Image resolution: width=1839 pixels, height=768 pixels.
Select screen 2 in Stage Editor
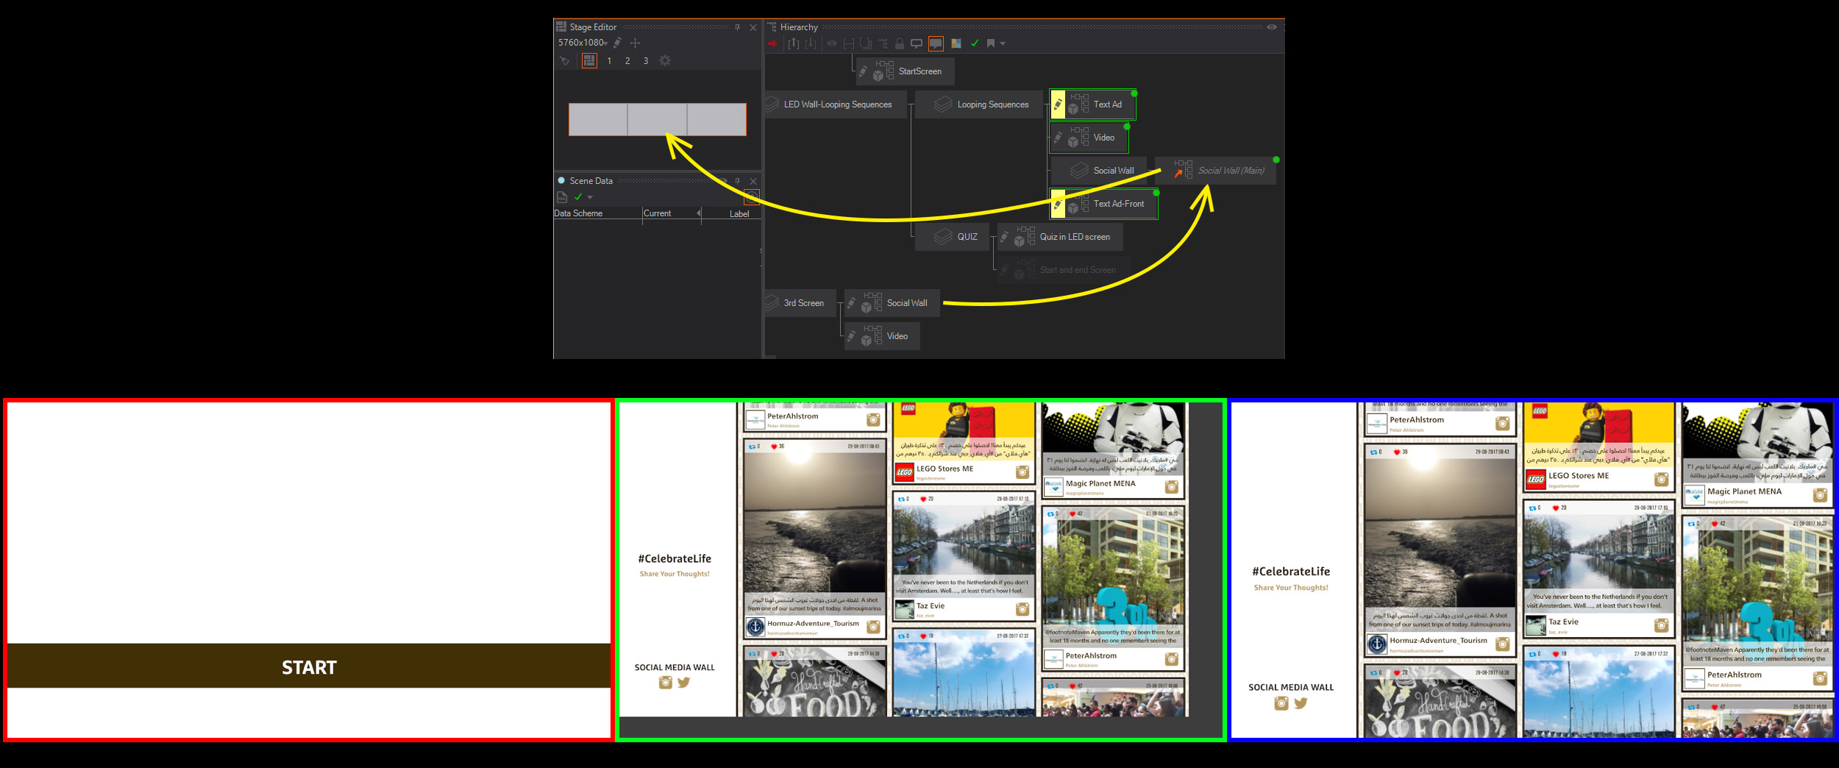click(627, 61)
